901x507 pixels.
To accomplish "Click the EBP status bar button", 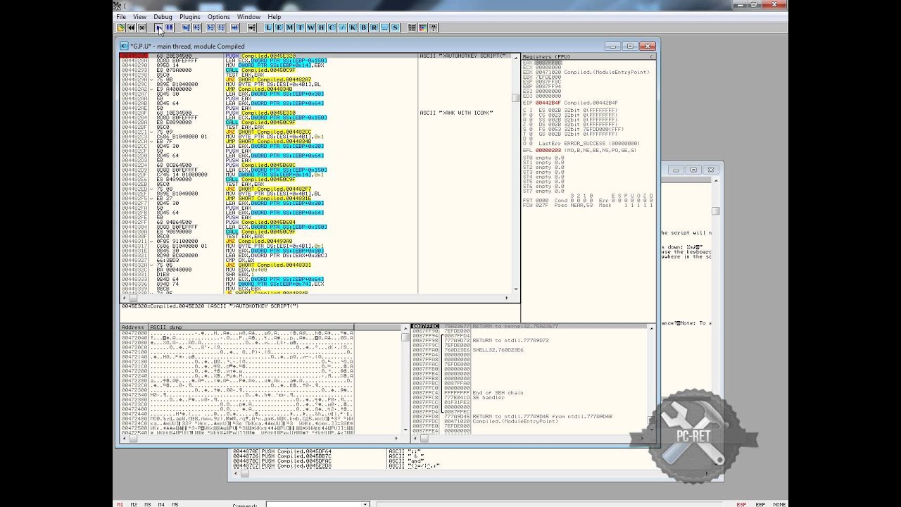I will [760, 504].
